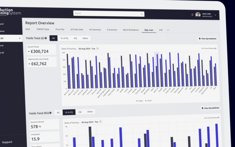235x147 pixels.
Task: Click the Report Overview heading
Action: [40, 23]
